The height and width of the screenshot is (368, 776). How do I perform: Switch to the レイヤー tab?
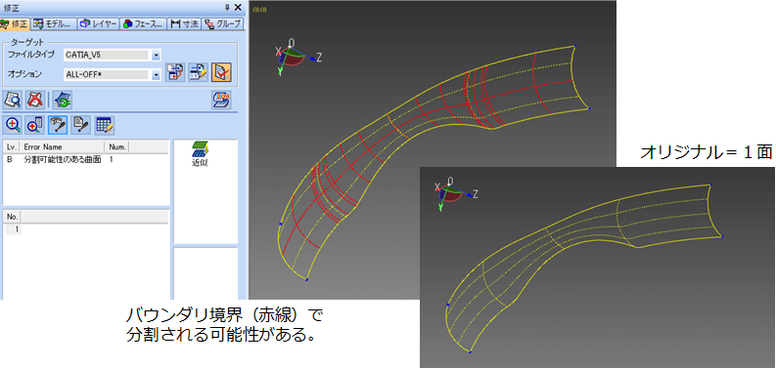[x=99, y=23]
